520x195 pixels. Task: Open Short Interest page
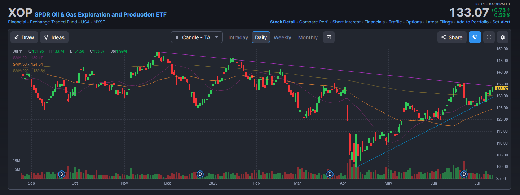click(x=346, y=22)
